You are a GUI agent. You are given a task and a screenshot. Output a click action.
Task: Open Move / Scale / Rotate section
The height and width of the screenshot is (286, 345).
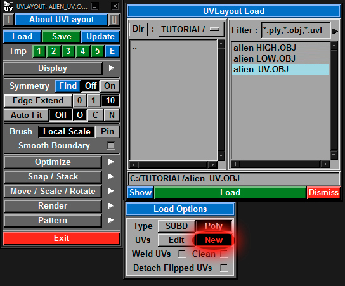(x=53, y=192)
